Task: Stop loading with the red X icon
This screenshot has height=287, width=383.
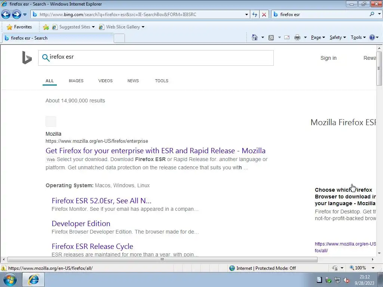Action: tap(264, 15)
